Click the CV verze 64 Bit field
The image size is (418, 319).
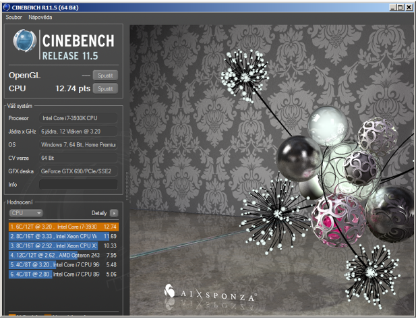[x=78, y=158]
